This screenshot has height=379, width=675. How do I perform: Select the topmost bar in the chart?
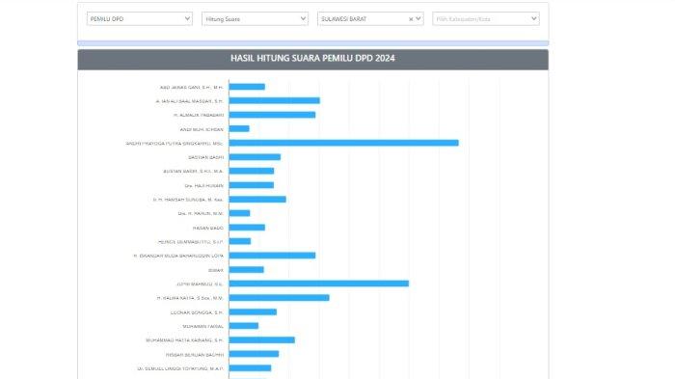point(247,87)
